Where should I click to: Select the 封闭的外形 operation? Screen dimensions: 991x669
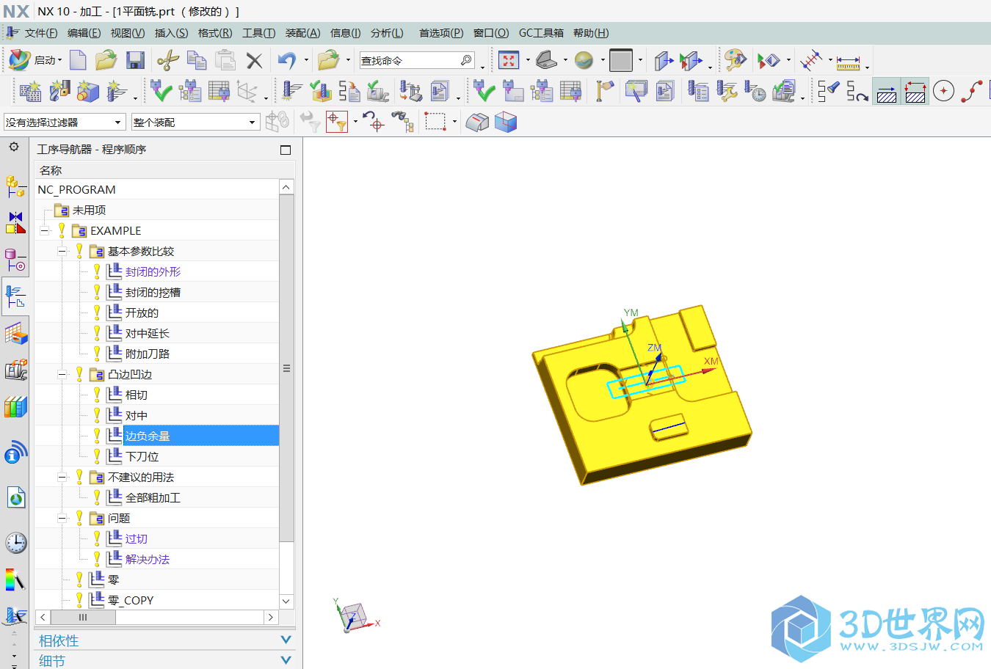153,271
